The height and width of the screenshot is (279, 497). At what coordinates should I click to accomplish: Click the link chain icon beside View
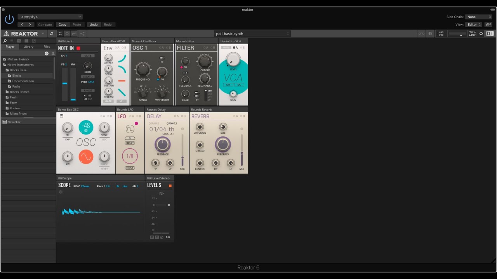488,24
